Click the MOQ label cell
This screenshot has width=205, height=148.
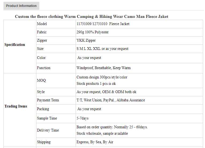[41, 81]
